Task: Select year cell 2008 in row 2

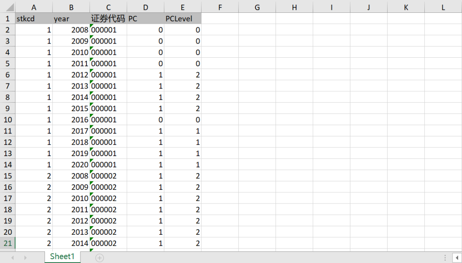Action: (x=71, y=30)
